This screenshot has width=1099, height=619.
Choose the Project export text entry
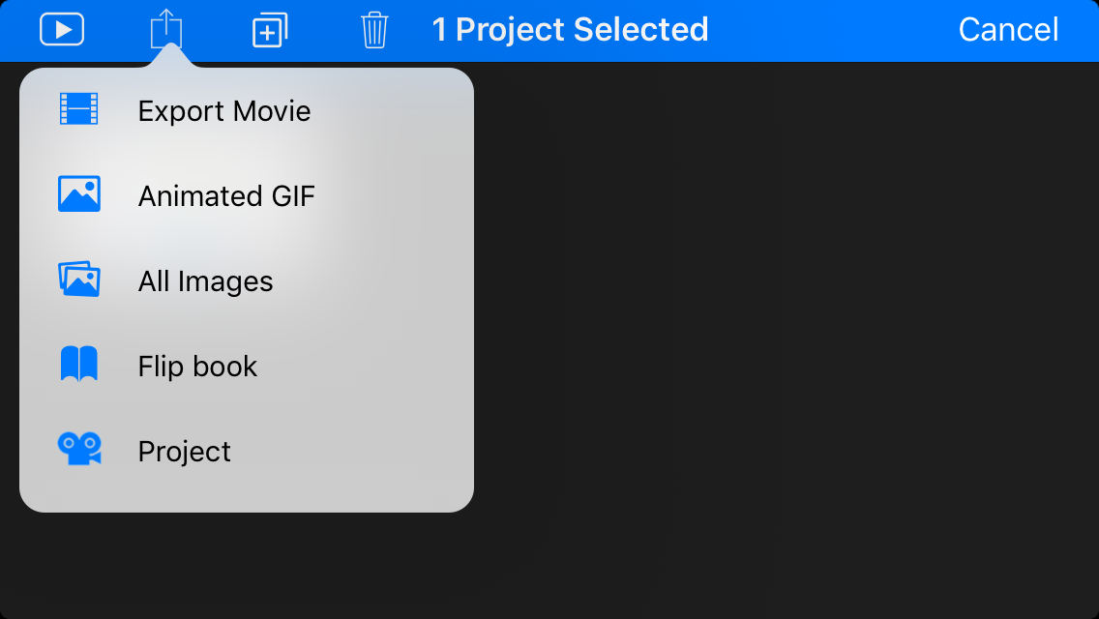pyautogui.click(x=184, y=452)
